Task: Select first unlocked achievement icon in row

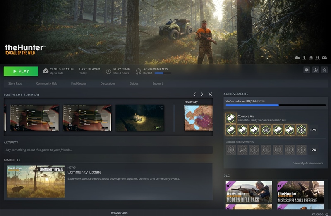Action: 231,130
